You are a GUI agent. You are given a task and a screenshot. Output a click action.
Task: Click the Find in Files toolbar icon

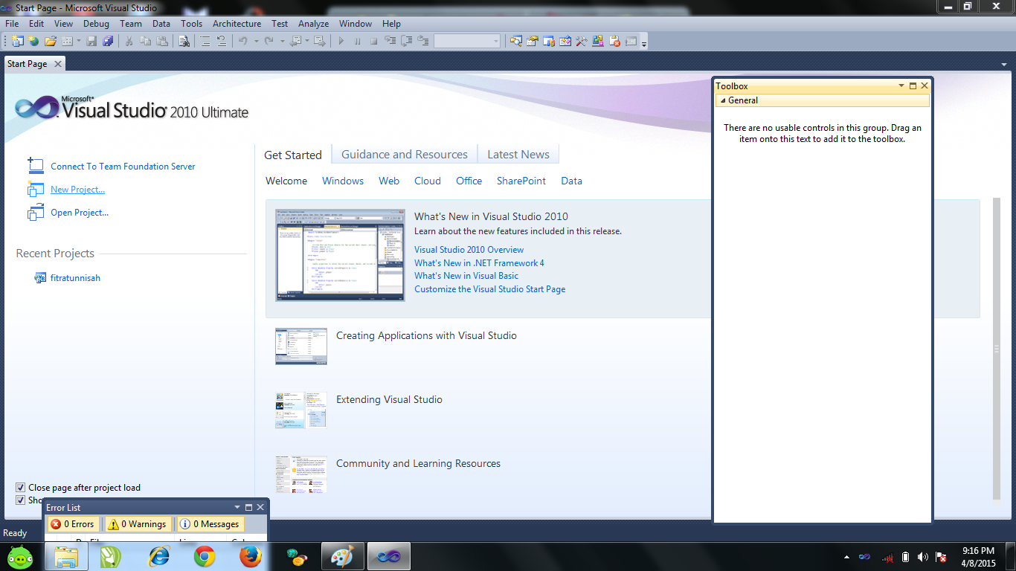[x=183, y=41]
